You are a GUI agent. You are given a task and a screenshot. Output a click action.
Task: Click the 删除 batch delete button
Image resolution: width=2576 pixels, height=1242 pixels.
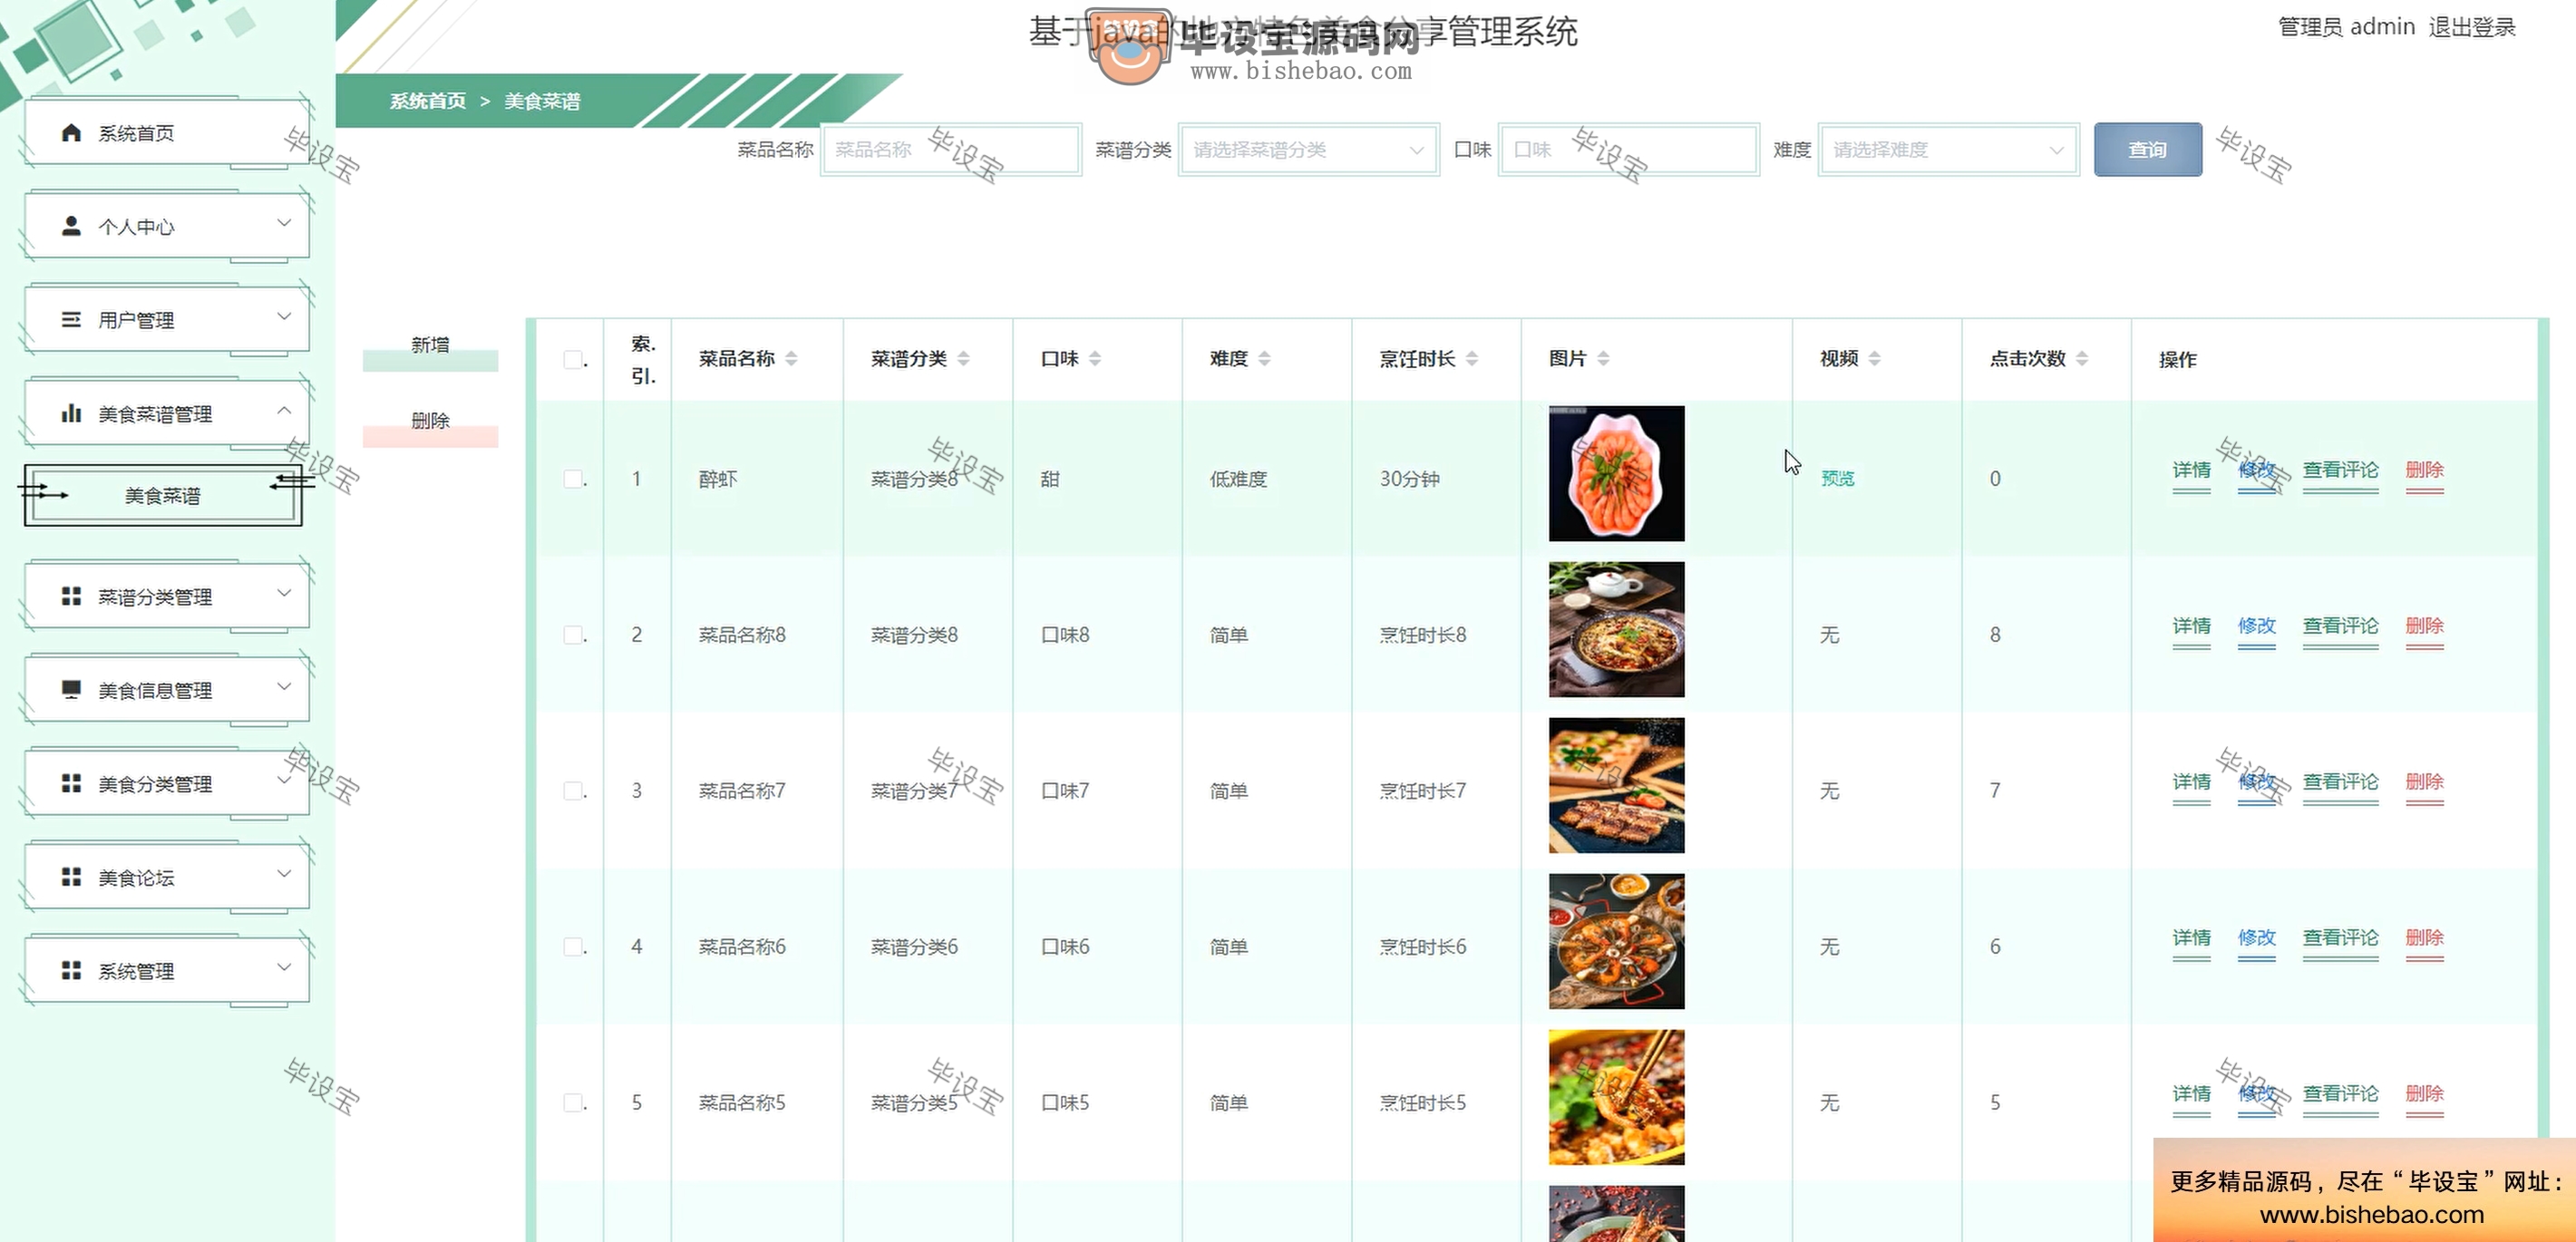(430, 421)
